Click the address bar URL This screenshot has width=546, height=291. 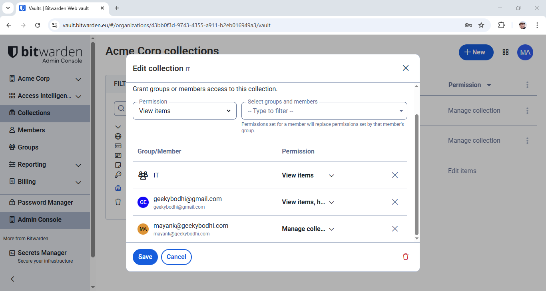click(167, 25)
